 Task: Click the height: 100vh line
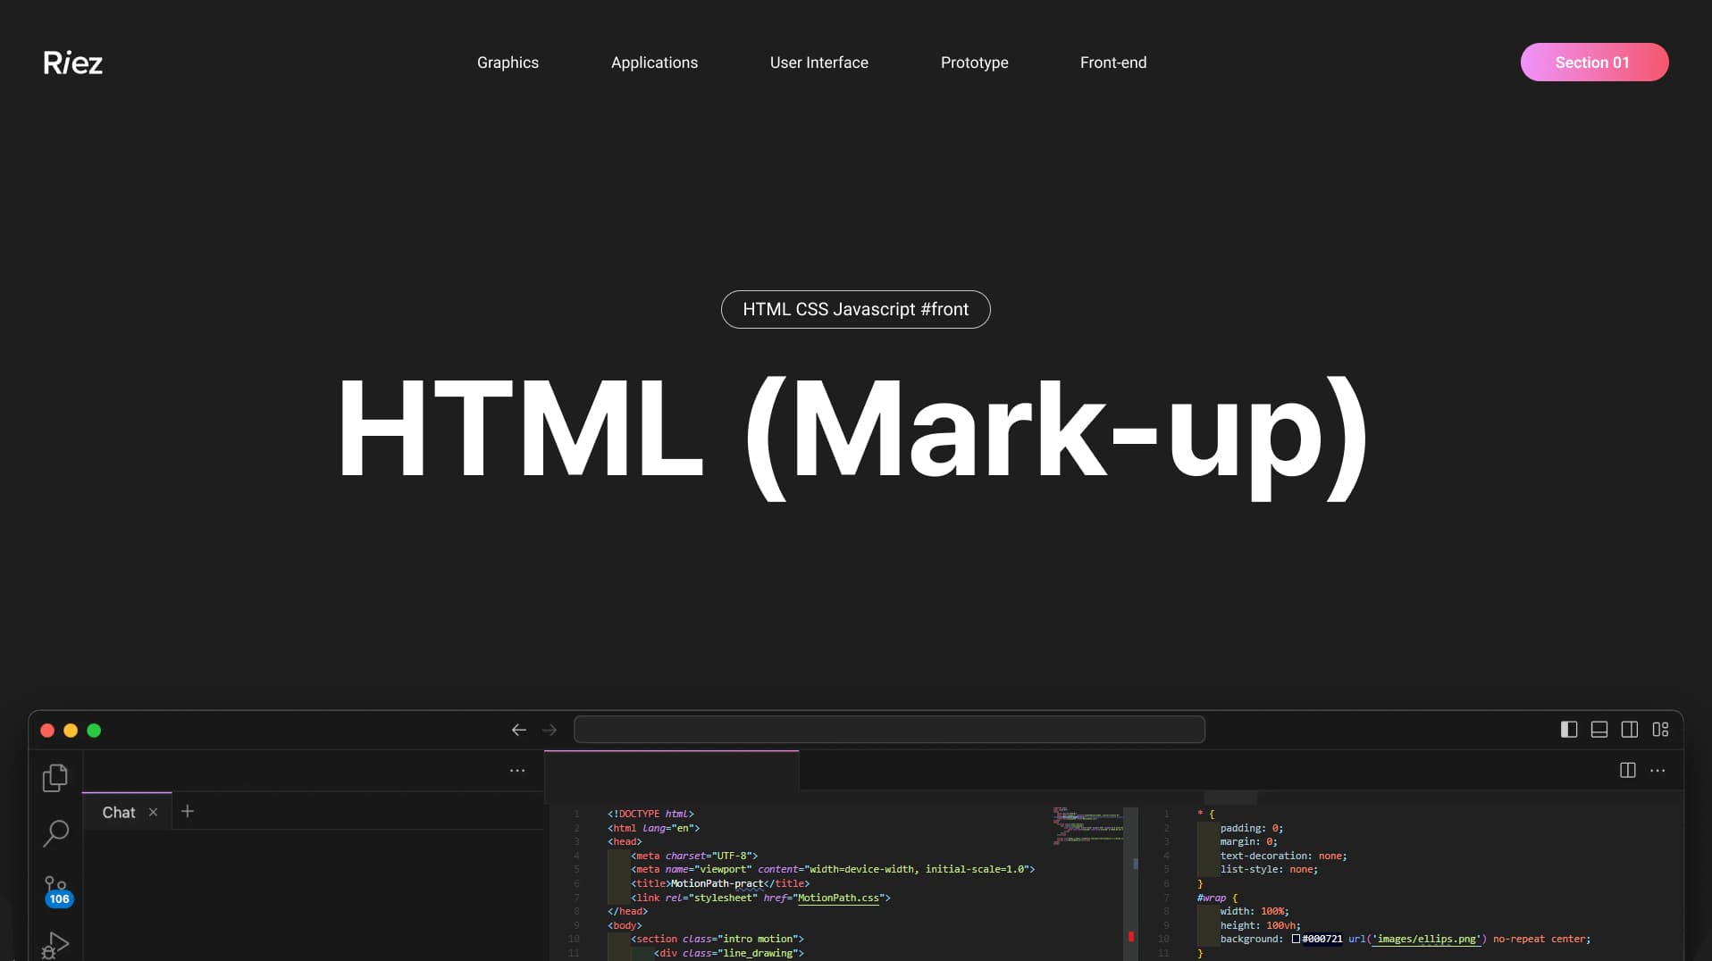[x=1261, y=925]
